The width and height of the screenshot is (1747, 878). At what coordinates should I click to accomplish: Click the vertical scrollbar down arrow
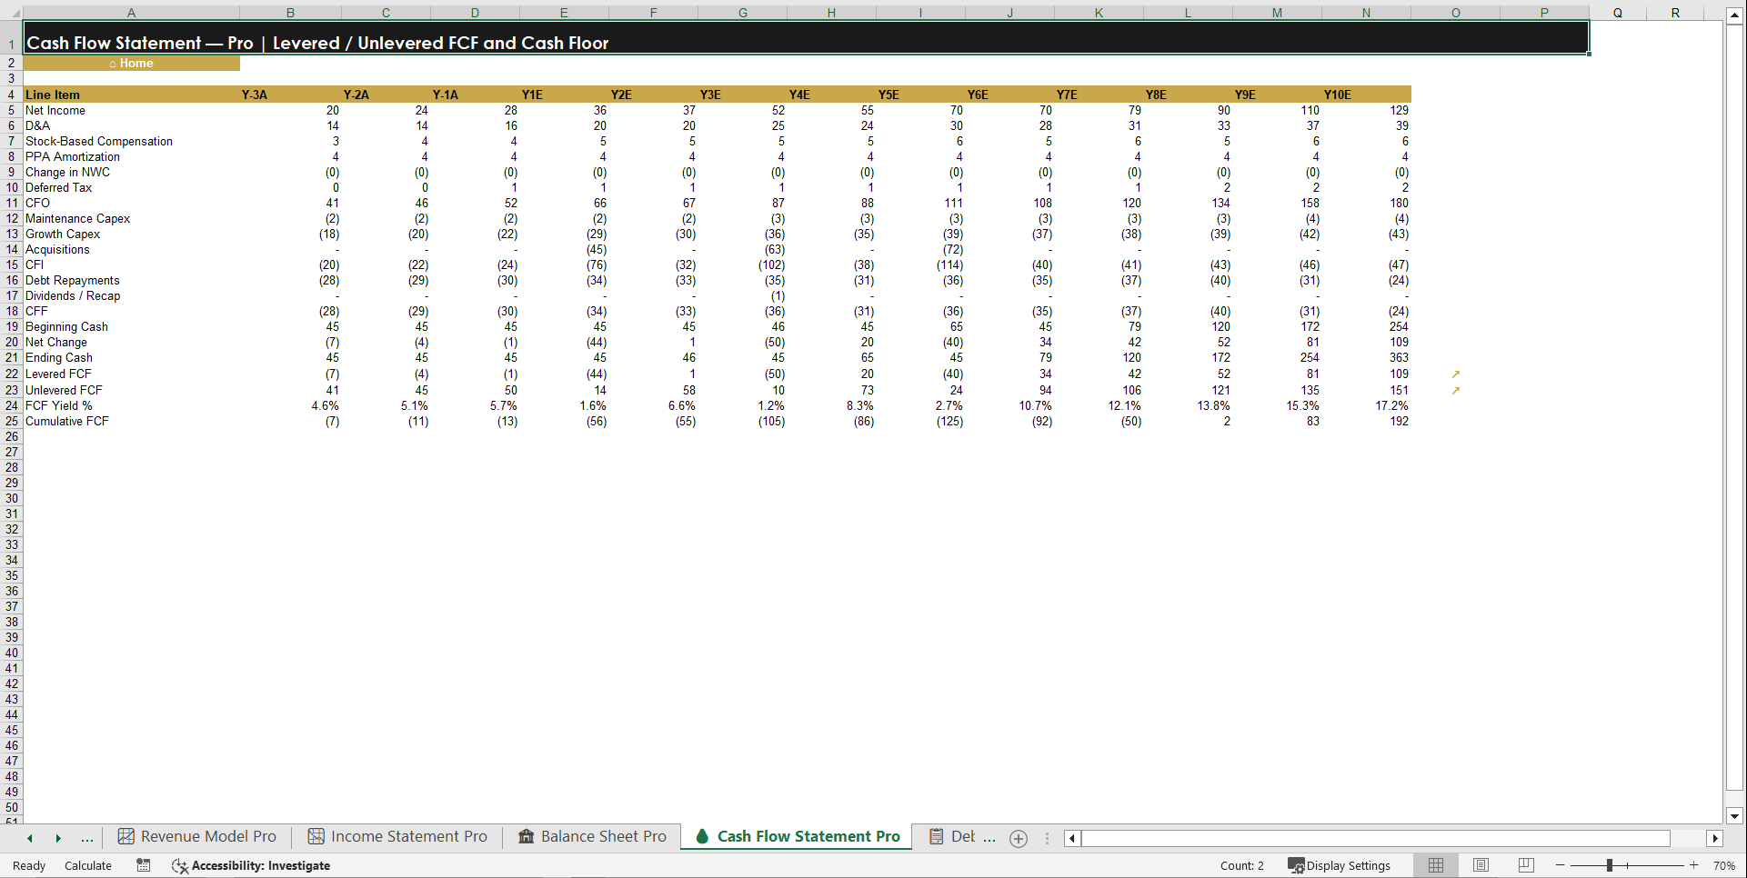click(x=1734, y=816)
